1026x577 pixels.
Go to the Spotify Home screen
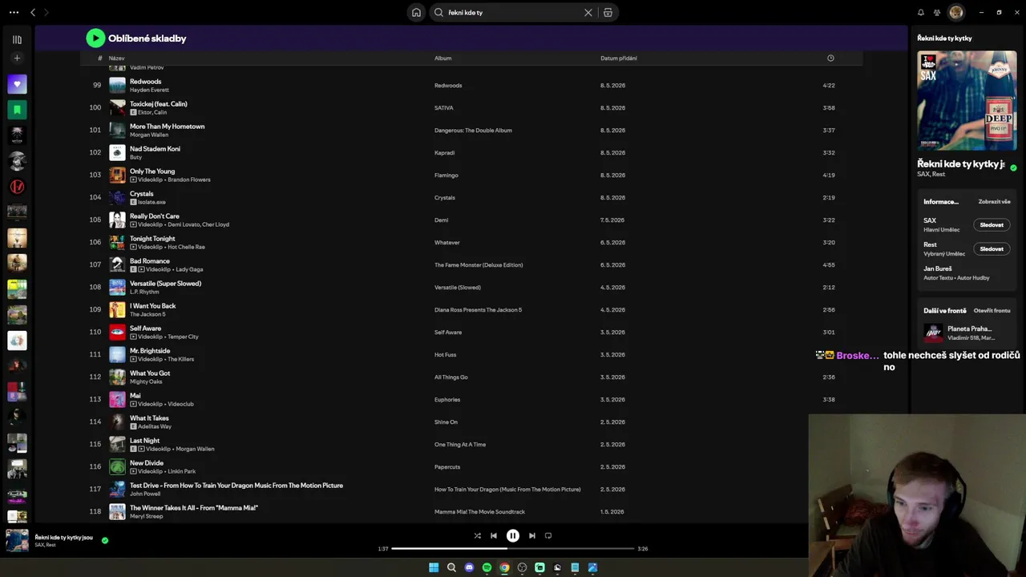(x=416, y=13)
